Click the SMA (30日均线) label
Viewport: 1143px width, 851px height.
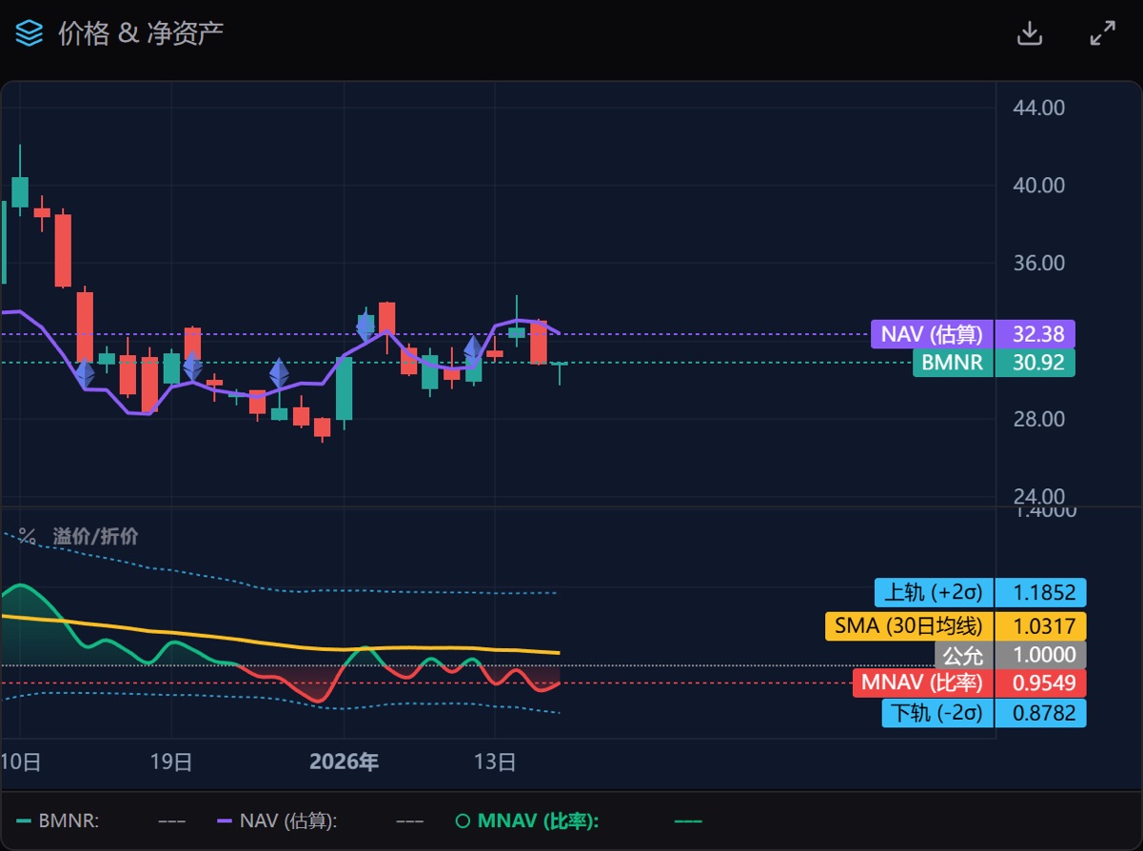coord(909,626)
